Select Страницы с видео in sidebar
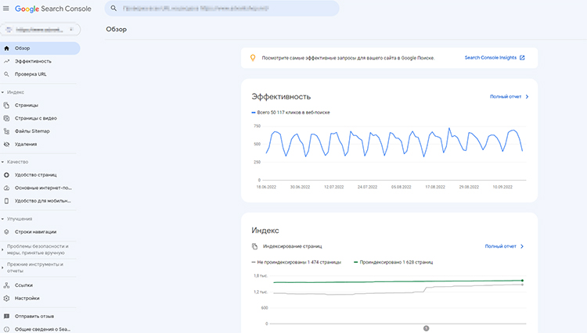The height and width of the screenshot is (333, 587). coord(36,118)
